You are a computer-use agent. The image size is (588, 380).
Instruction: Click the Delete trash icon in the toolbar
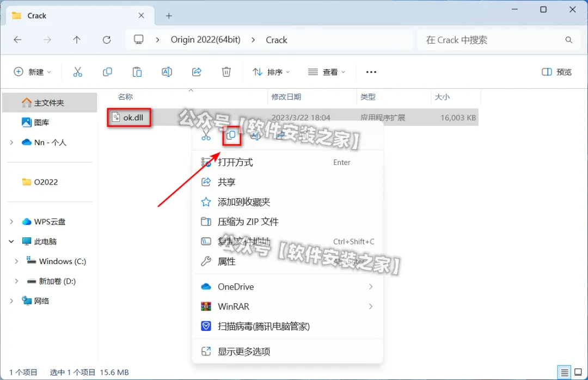[x=226, y=72]
